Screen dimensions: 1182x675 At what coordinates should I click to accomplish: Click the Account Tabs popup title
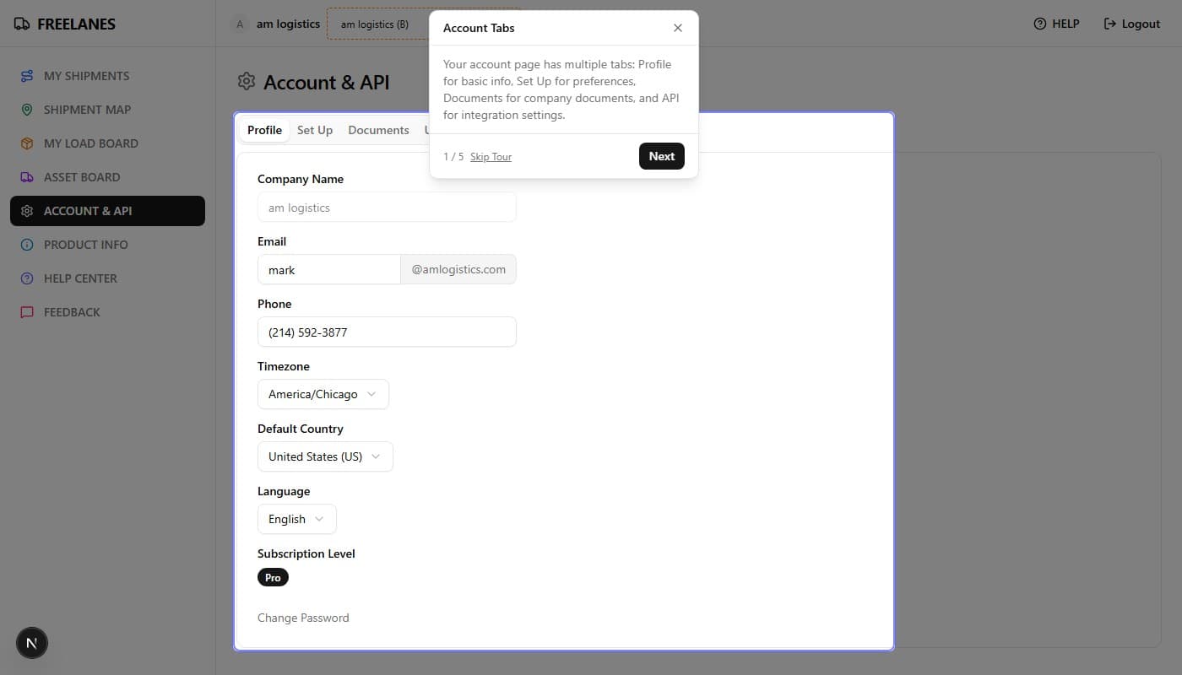[479, 28]
